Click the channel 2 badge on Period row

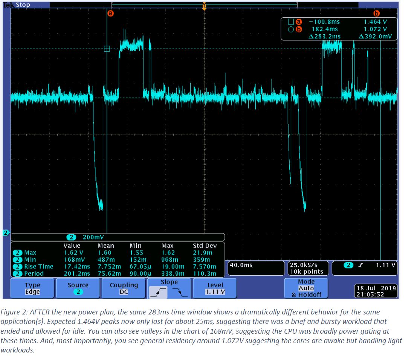pos(18,273)
